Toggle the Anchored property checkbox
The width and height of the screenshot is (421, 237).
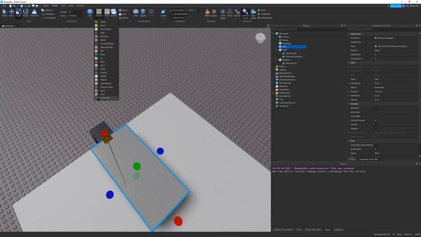pyautogui.click(x=376, y=108)
